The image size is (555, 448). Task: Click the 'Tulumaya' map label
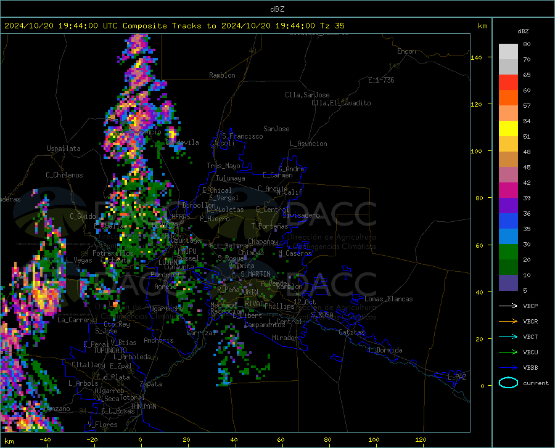click(x=231, y=178)
